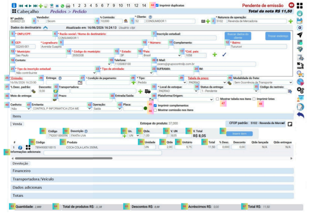This screenshot has width=321, height=215.
Task: Click the Inserir item button
Action: (x=239, y=134)
